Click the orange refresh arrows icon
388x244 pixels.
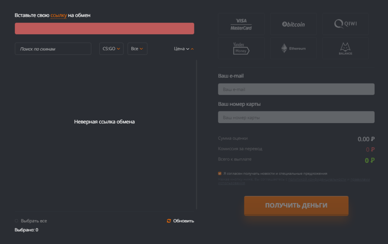[169, 221]
